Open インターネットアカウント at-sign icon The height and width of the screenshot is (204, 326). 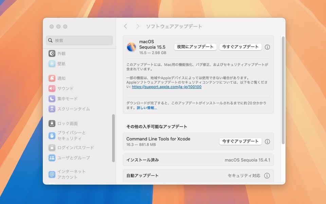[52, 174]
